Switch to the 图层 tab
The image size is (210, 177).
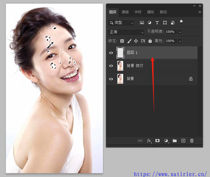(113, 12)
